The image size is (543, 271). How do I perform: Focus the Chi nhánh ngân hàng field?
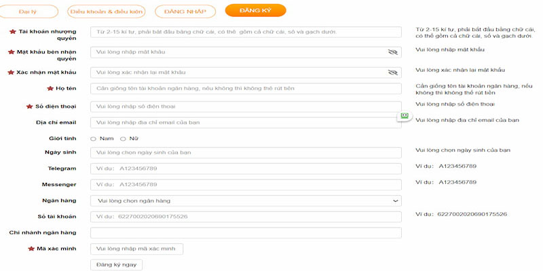pyautogui.click(x=246, y=232)
